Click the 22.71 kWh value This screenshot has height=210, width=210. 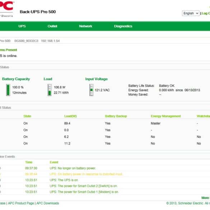tap(61, 93)
